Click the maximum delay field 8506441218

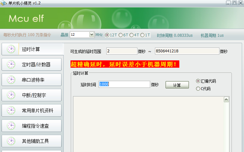187,51
